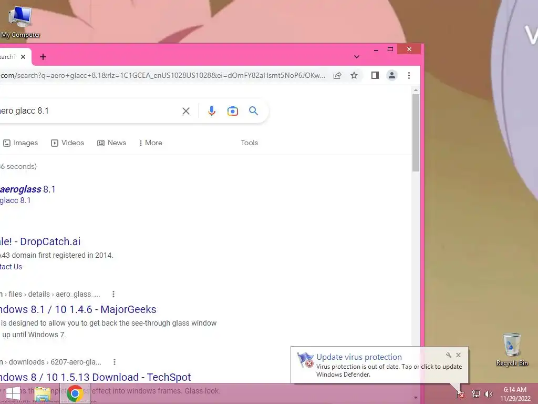The width and height of the screenshot is (538, 404).
Task: Submit search with magnifier icon
Action: tap(254, 110)
